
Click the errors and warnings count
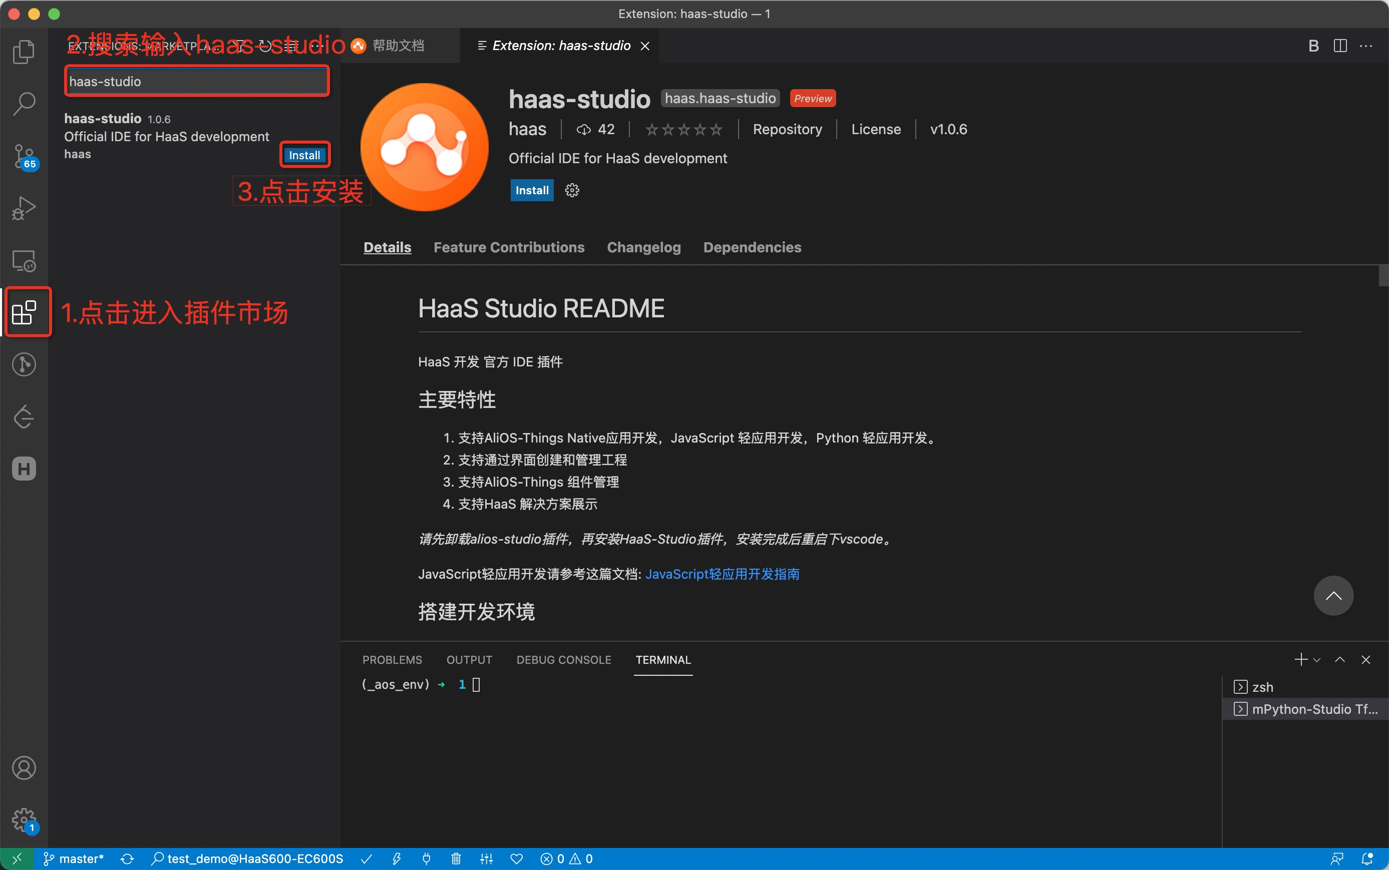pyautogui.click(x=566, y=859)
